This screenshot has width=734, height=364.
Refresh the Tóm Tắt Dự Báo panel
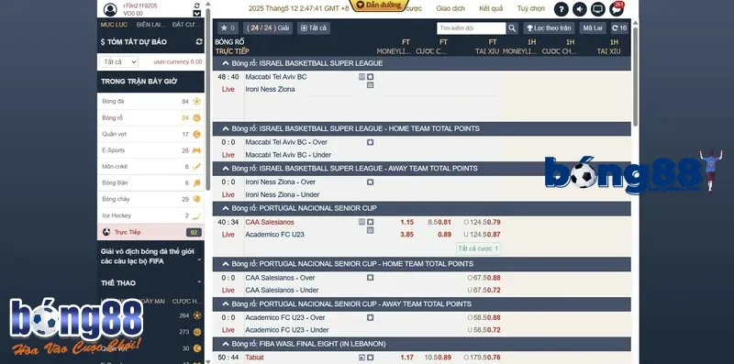click(x=199, y=41)
